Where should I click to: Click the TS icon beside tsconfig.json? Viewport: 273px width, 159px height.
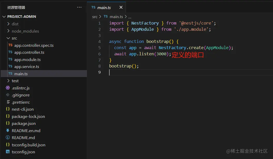pyautogui.click(x=8, y=152)
